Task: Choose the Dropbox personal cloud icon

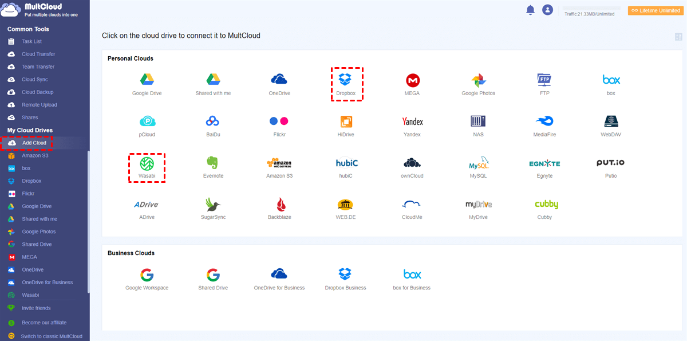Action: click(345, 84)
